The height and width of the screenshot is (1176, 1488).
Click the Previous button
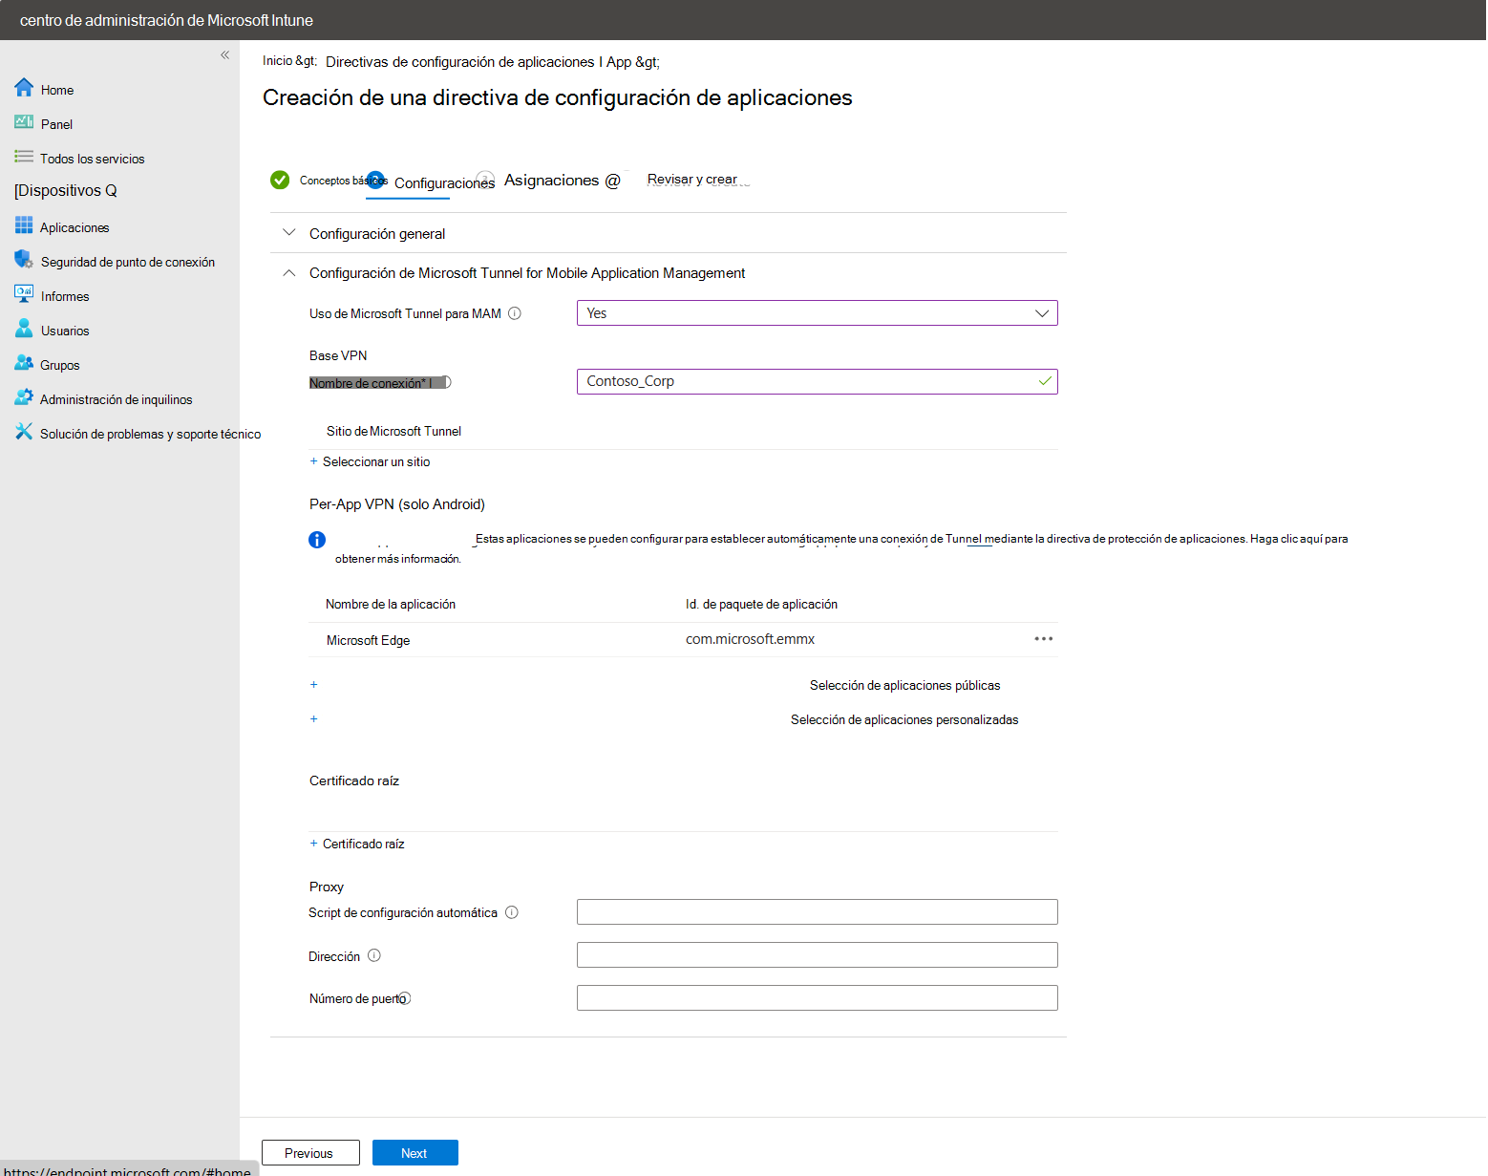tap(310, 1153)
